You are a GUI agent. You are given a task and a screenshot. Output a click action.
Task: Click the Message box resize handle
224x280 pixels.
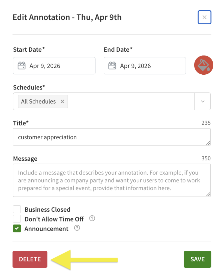(x=208, y=194)
